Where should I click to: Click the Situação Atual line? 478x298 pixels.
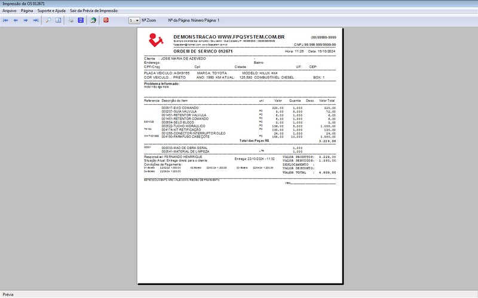176,160
